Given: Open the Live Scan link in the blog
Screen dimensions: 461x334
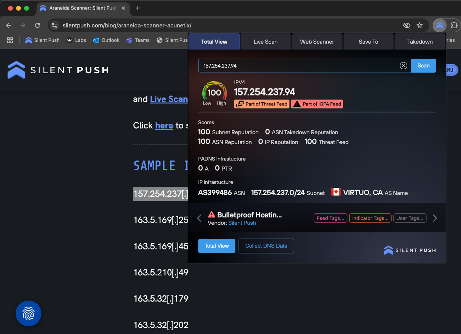Looking at the screenshot, I should [x=169, y=99].
